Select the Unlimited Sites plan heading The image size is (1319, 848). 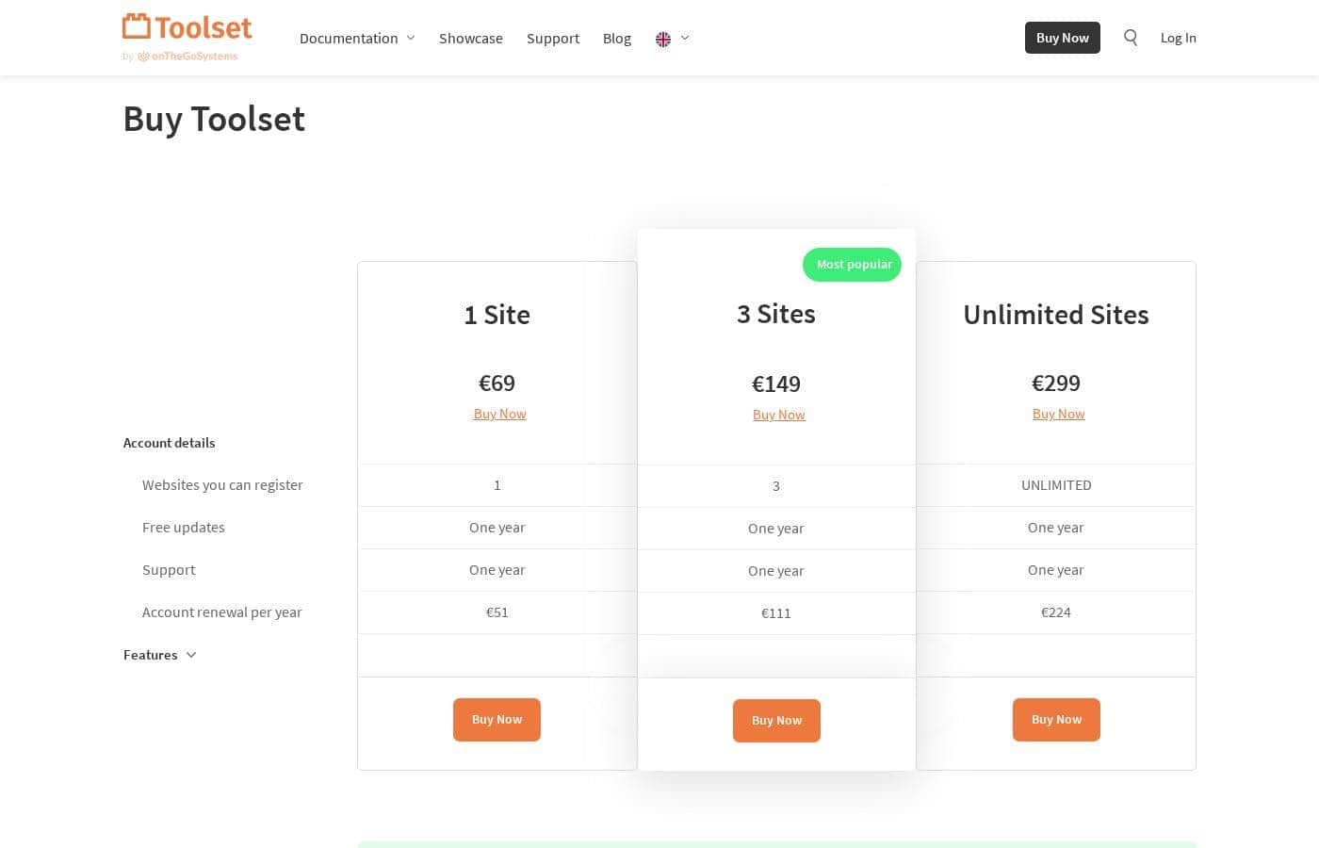(x=1056, y=315)
